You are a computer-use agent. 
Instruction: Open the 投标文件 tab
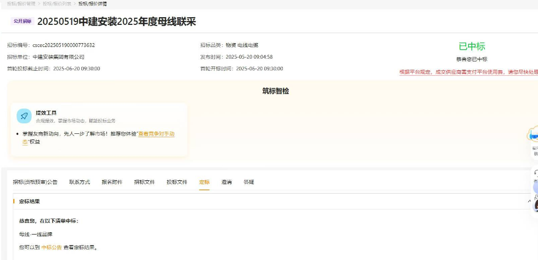[177, 182]
